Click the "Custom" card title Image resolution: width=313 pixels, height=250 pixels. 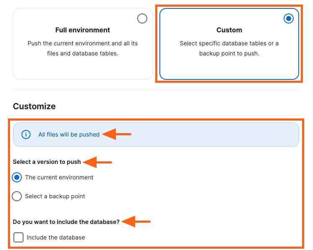pos(229,30)
